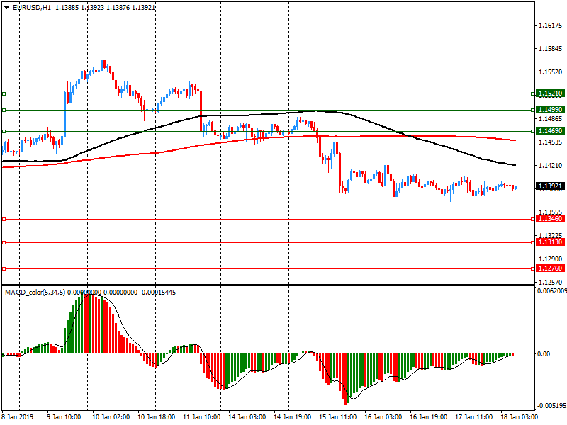
Task: Select the green 1.14690 price level tag
Action: pyautogui.click(x=550, y=132)
